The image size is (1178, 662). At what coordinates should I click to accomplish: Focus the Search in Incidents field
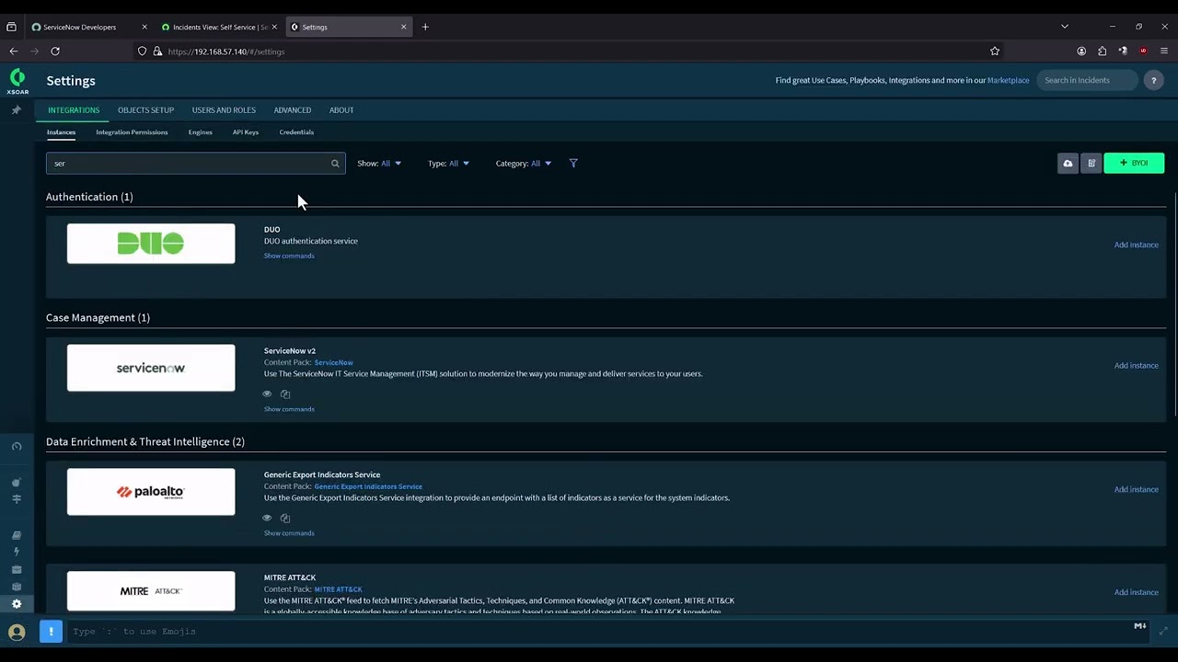[1087, 81]
